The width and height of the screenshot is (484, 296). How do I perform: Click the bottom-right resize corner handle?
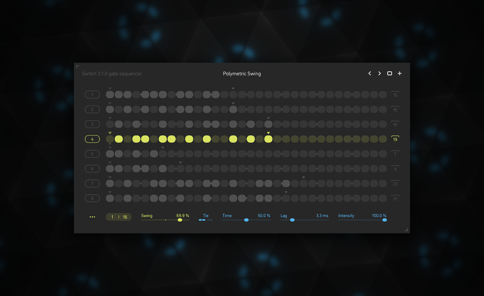406,230
